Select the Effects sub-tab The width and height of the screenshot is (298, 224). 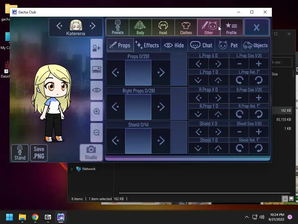pos(147,45)
